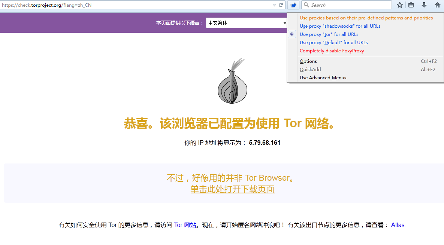Select pre-defined patterns and priorities proxy mode
This screenshot has width=444, height=245.
366,18
